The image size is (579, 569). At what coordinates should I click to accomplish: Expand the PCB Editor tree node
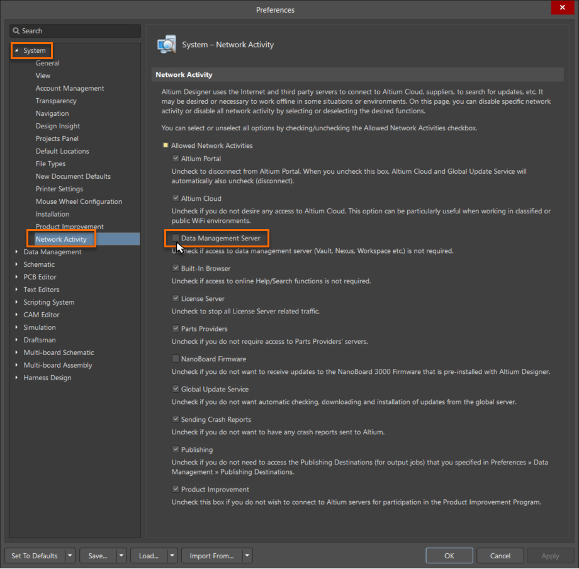pos(16,277)
